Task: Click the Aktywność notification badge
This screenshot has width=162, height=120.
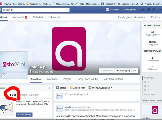Action: pos(26,17)
